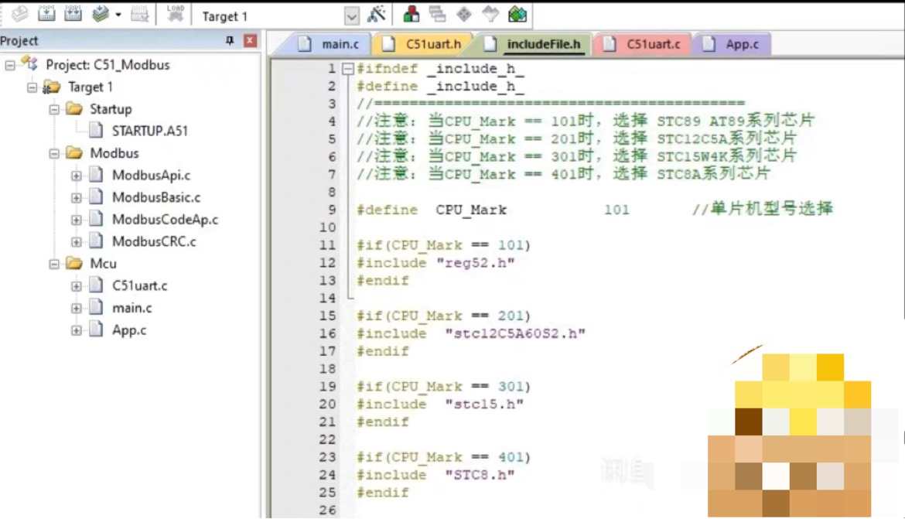Image resolution: width=905 pixels, height=519 pixels.
Task: Open the Pack Installer icon
Action: tap(517, 14)
